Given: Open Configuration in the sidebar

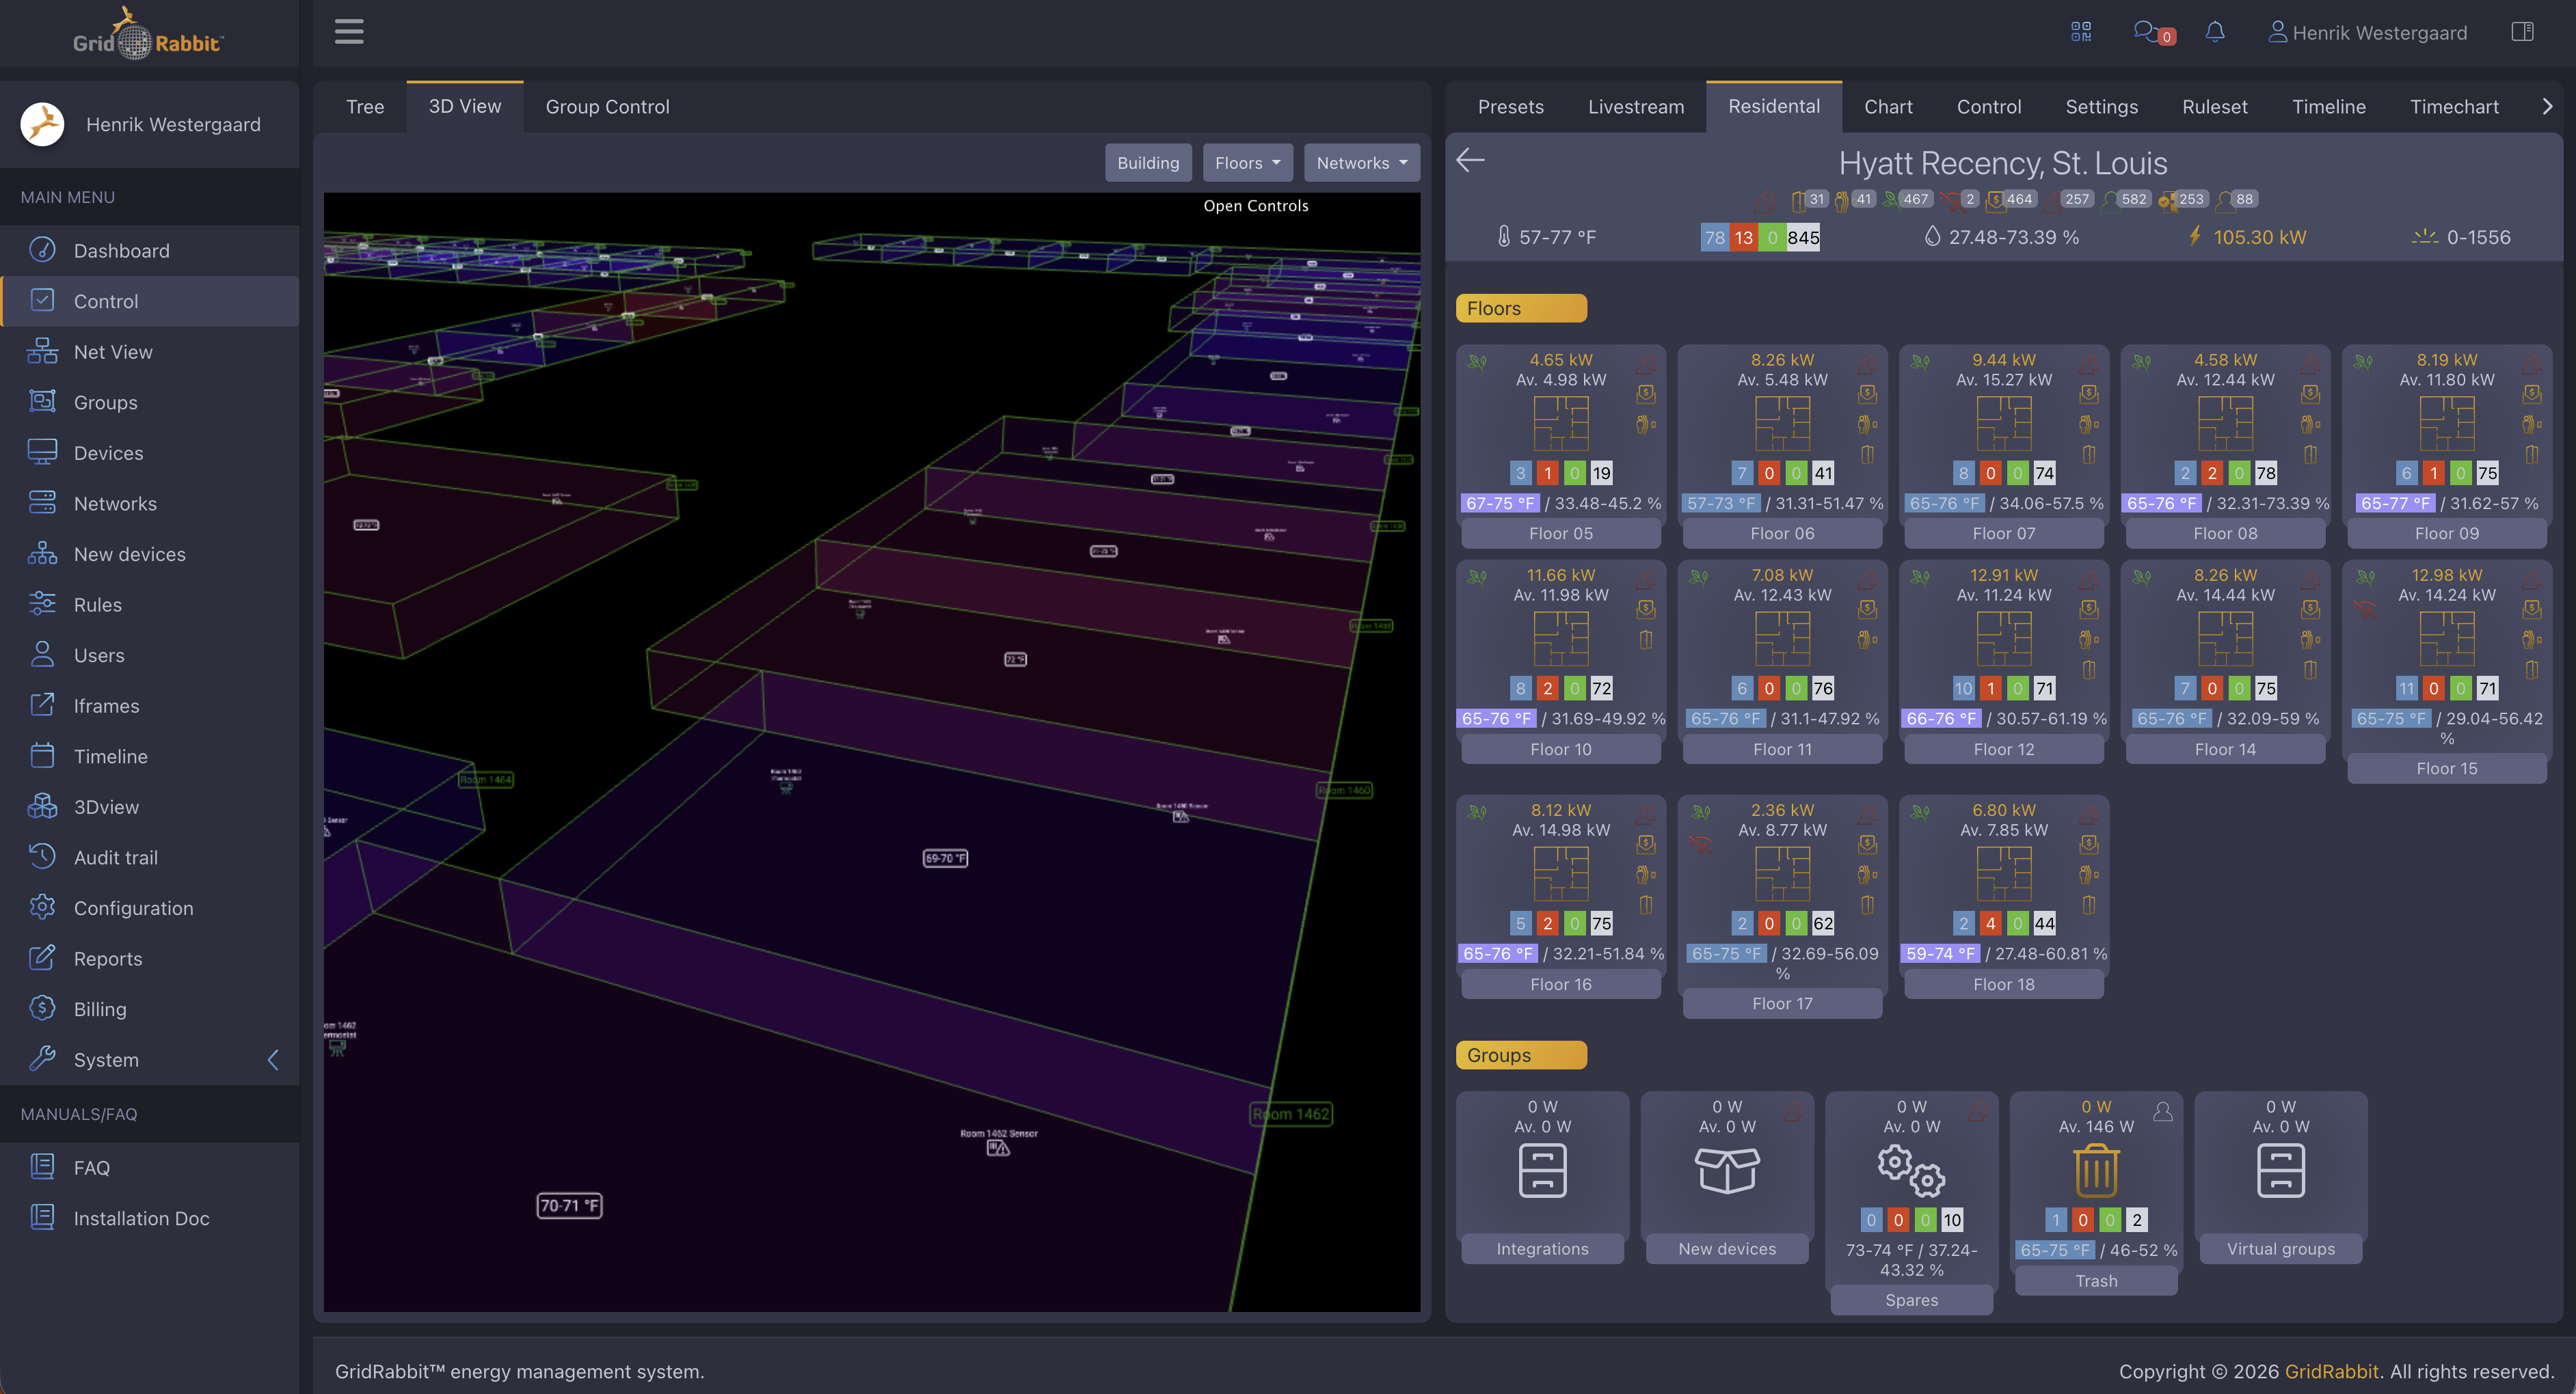Looking at the screenshot, I should 150,907.
